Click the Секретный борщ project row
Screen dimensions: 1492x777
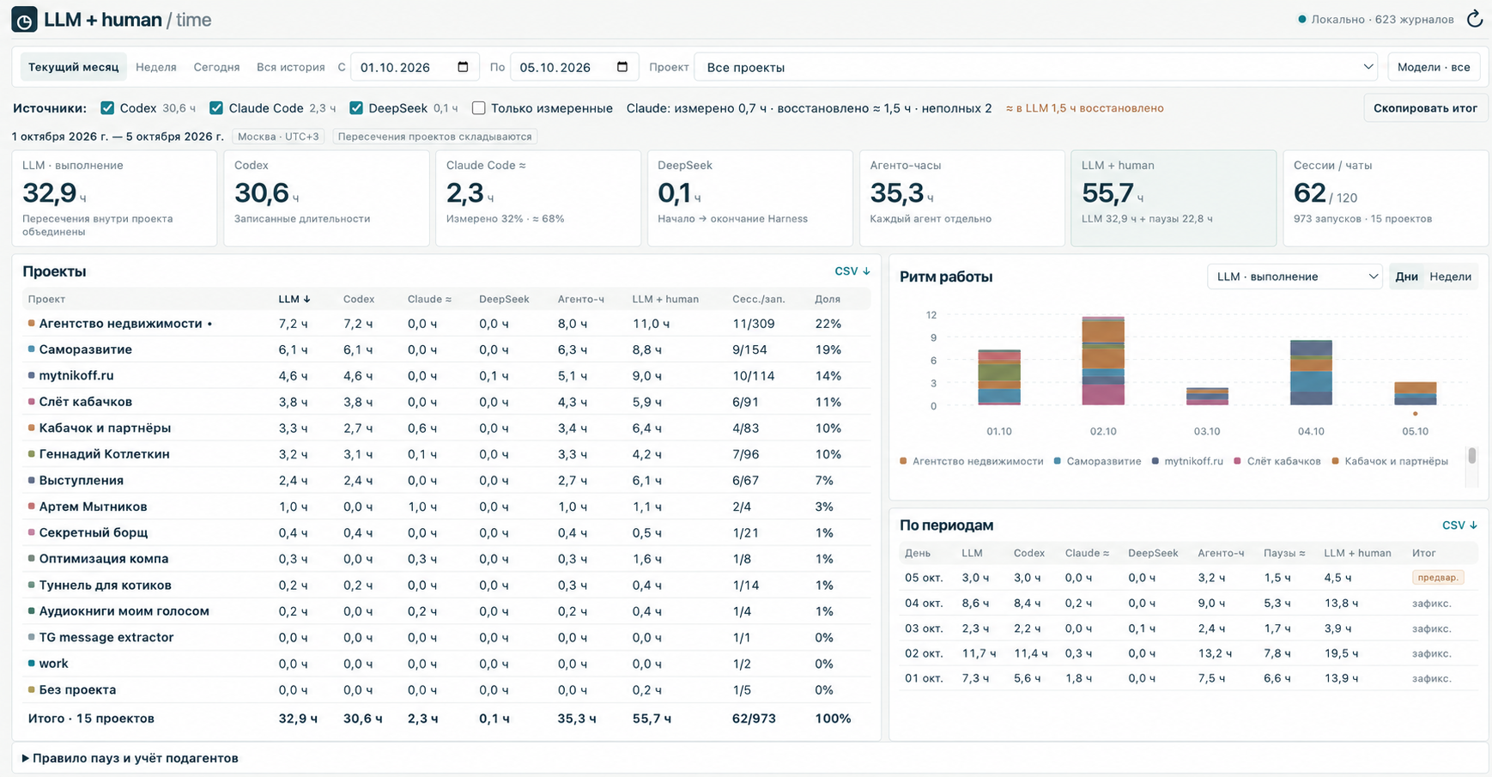(x=446, y=532)
